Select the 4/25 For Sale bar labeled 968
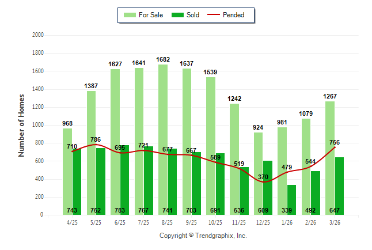The image size is (372, 250). 67,173
